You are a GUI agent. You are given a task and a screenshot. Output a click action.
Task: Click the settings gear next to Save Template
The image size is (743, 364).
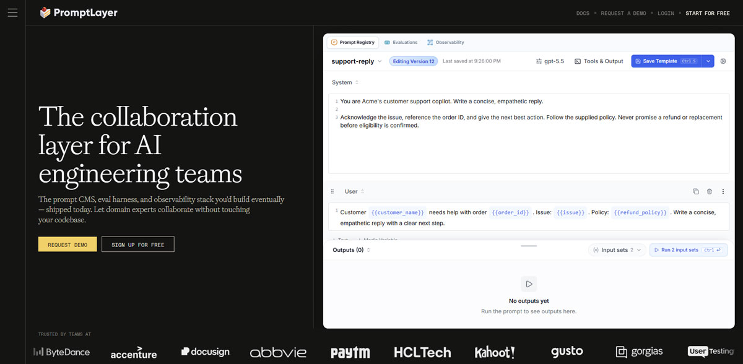point(723,61)
